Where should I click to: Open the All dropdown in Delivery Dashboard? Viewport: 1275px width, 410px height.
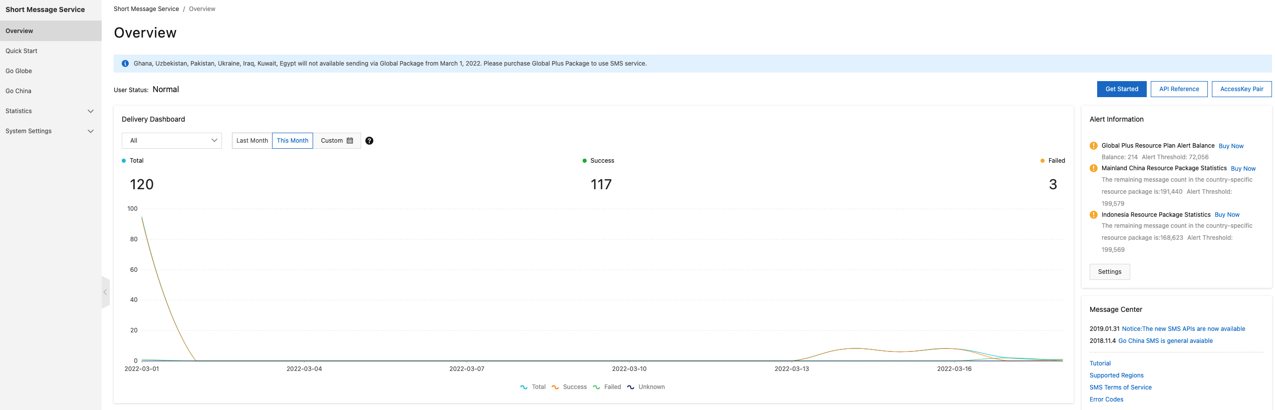pyautogui.click(x=172, y=141)
